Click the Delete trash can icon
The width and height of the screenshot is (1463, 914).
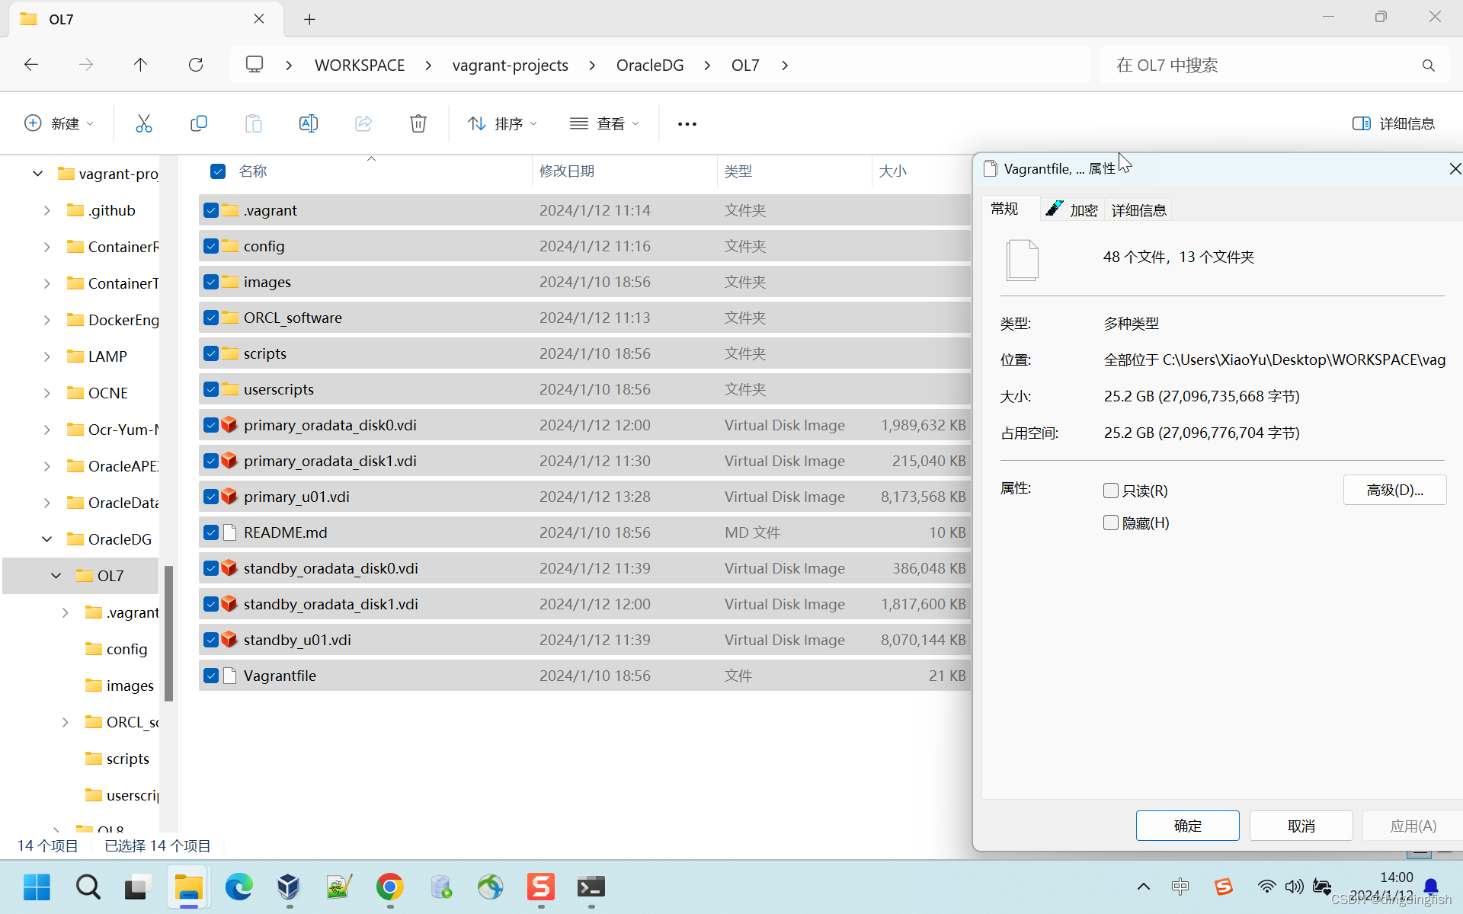point(418,123)
